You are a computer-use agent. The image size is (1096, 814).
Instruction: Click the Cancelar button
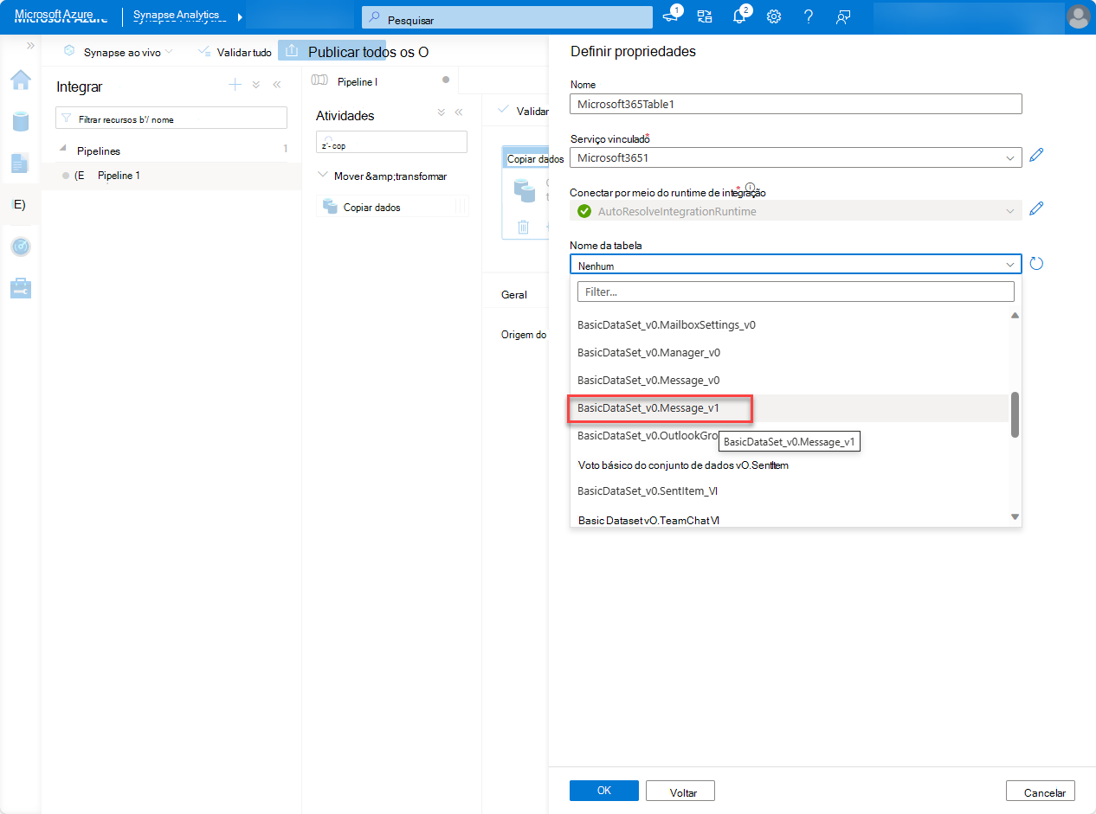[1040, 792]
